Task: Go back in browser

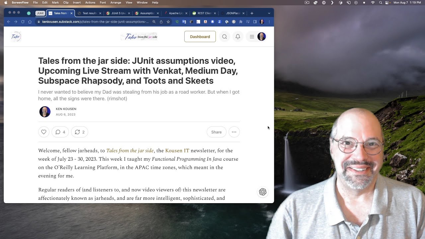Action: click(x=9, y=22)
